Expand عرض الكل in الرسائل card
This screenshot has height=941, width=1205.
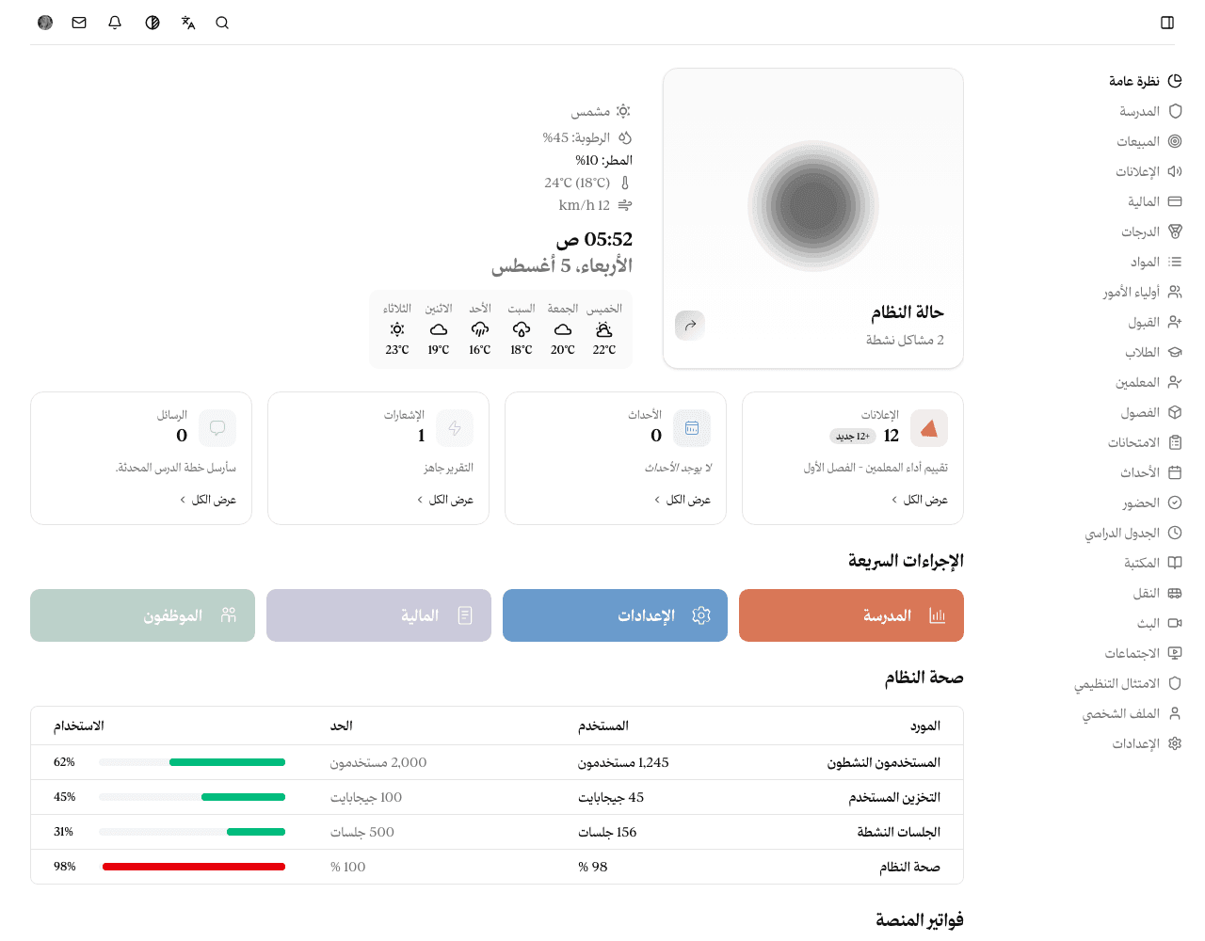[x=208, y=500]
